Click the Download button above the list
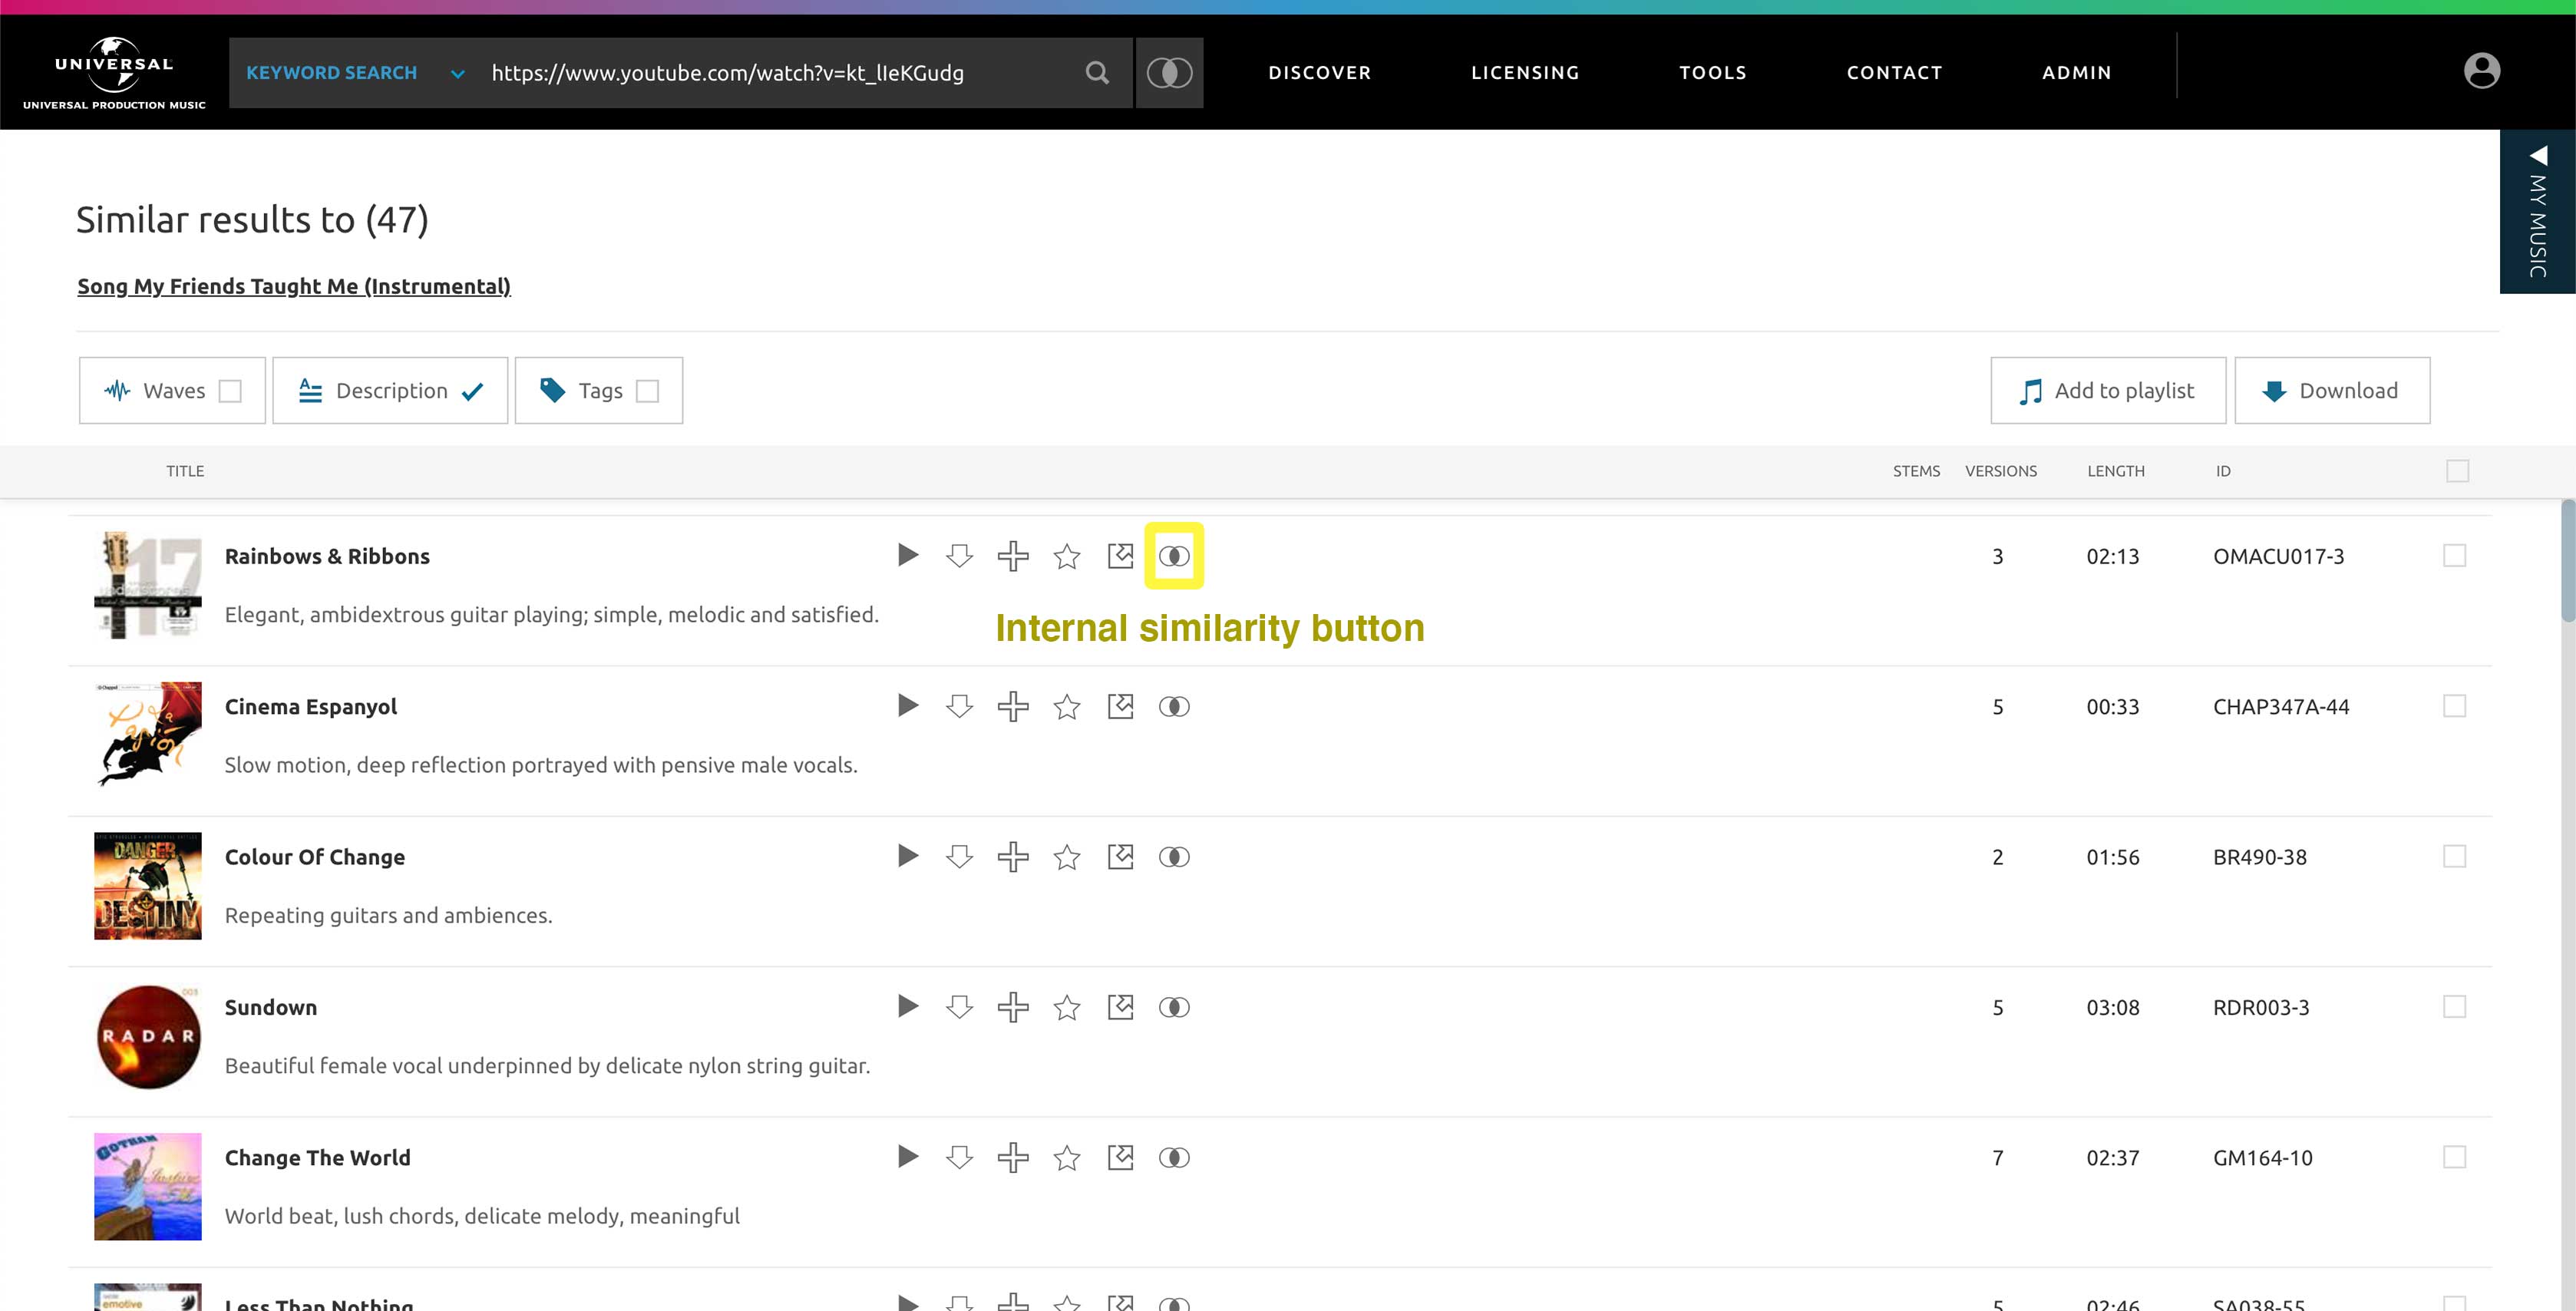Image resolution: width=2576 pixels, height=1311 pixels. (x=2332, y=391)
